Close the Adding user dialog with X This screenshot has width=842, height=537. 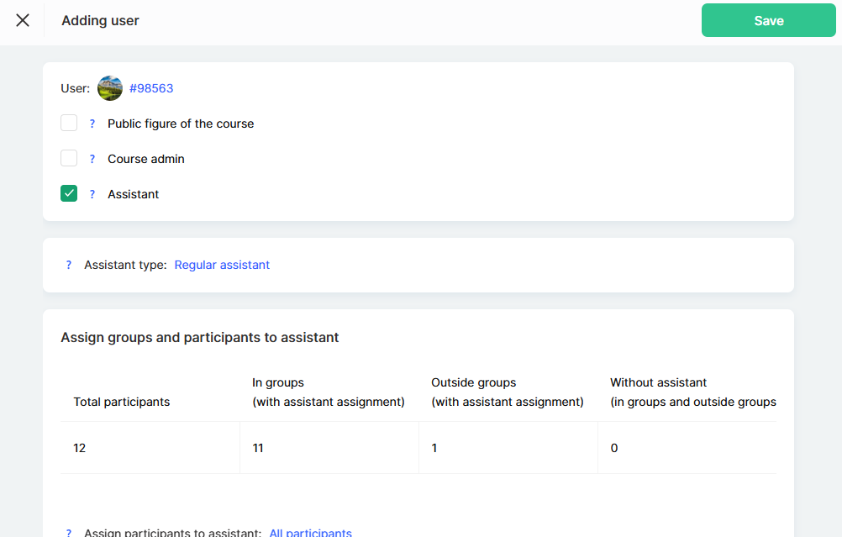pos(23,20)
